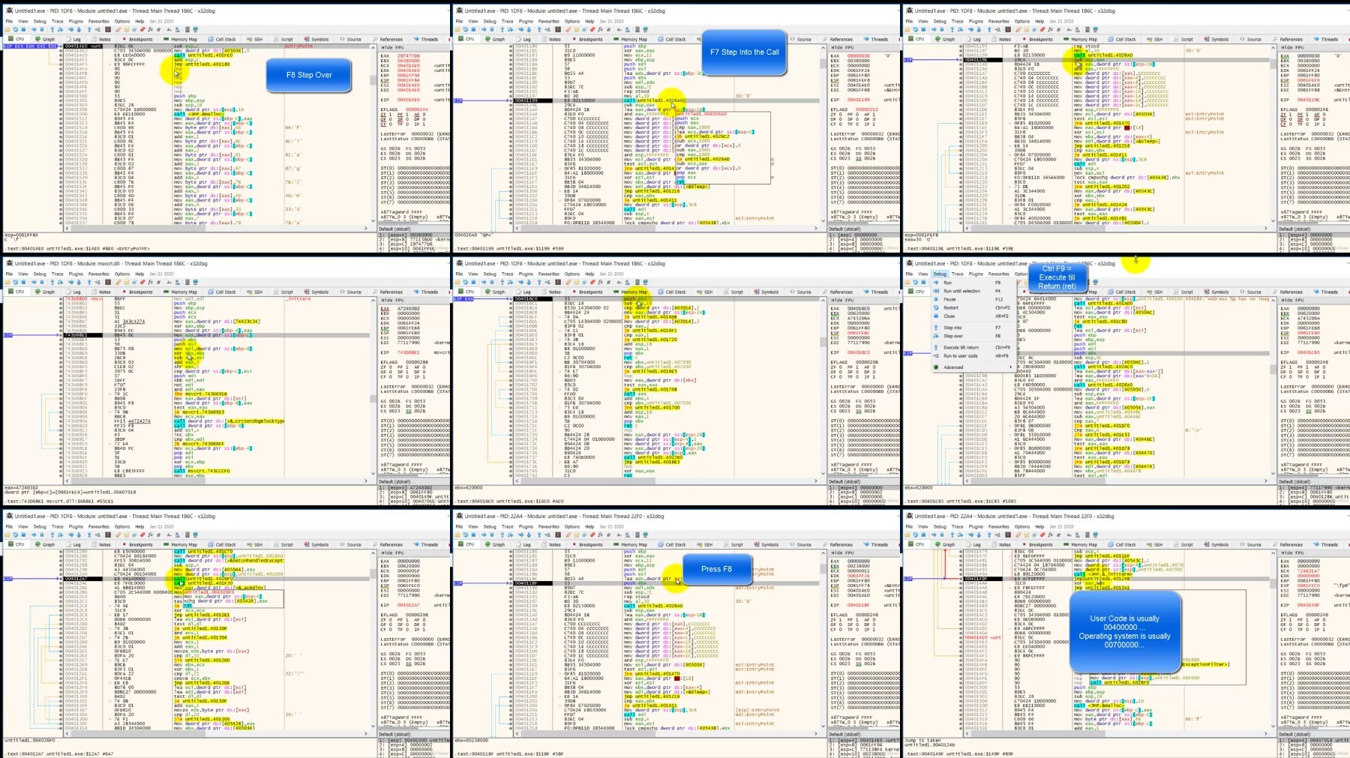Click Restart icon in F8 Step Over window toolbar
Screen dimensions: 1350x758
[x=15, y=29]
